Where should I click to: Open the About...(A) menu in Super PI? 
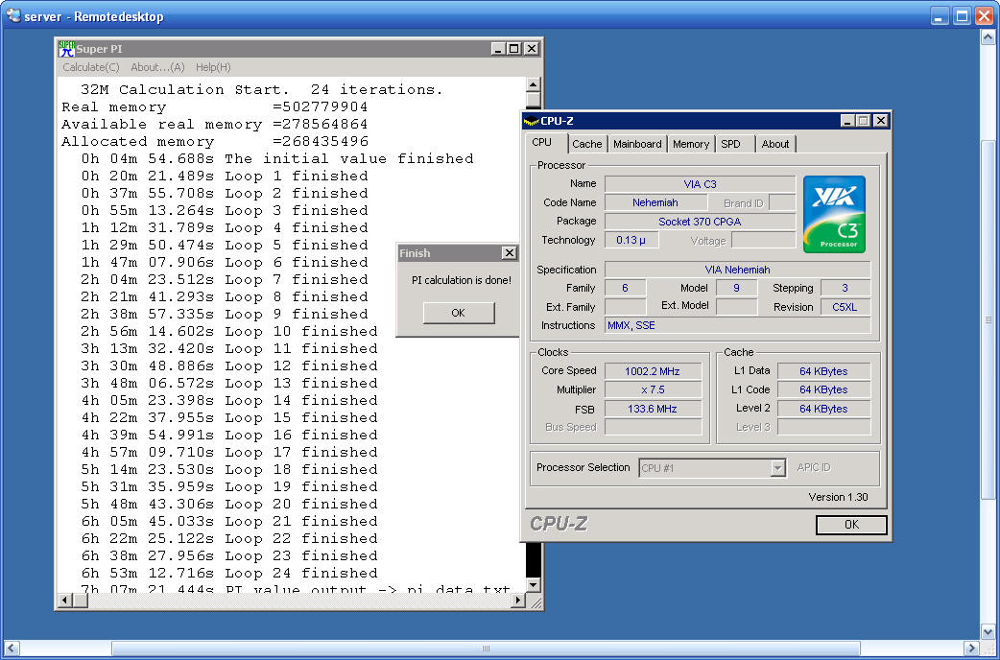[157, 67]
